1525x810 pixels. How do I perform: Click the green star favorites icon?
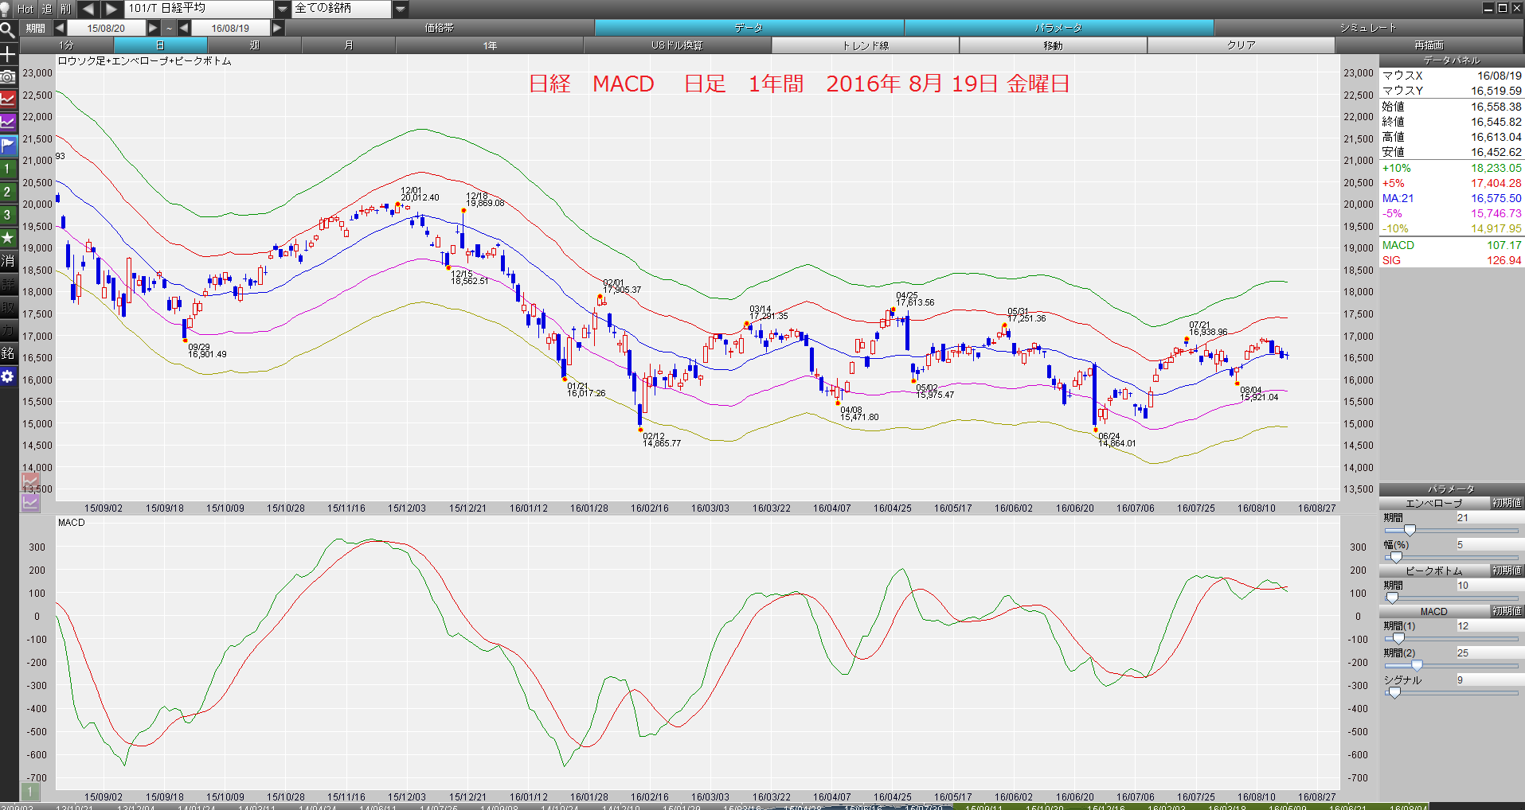coord(8,238)
